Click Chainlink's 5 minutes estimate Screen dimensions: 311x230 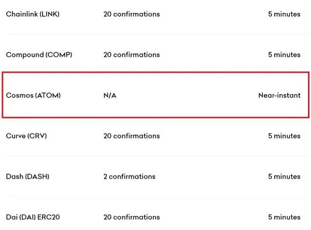coord(284,14)
